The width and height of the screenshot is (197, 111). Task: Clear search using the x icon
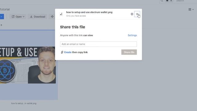171,1
